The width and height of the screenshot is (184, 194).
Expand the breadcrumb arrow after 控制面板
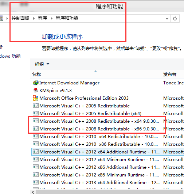(34, 18)
